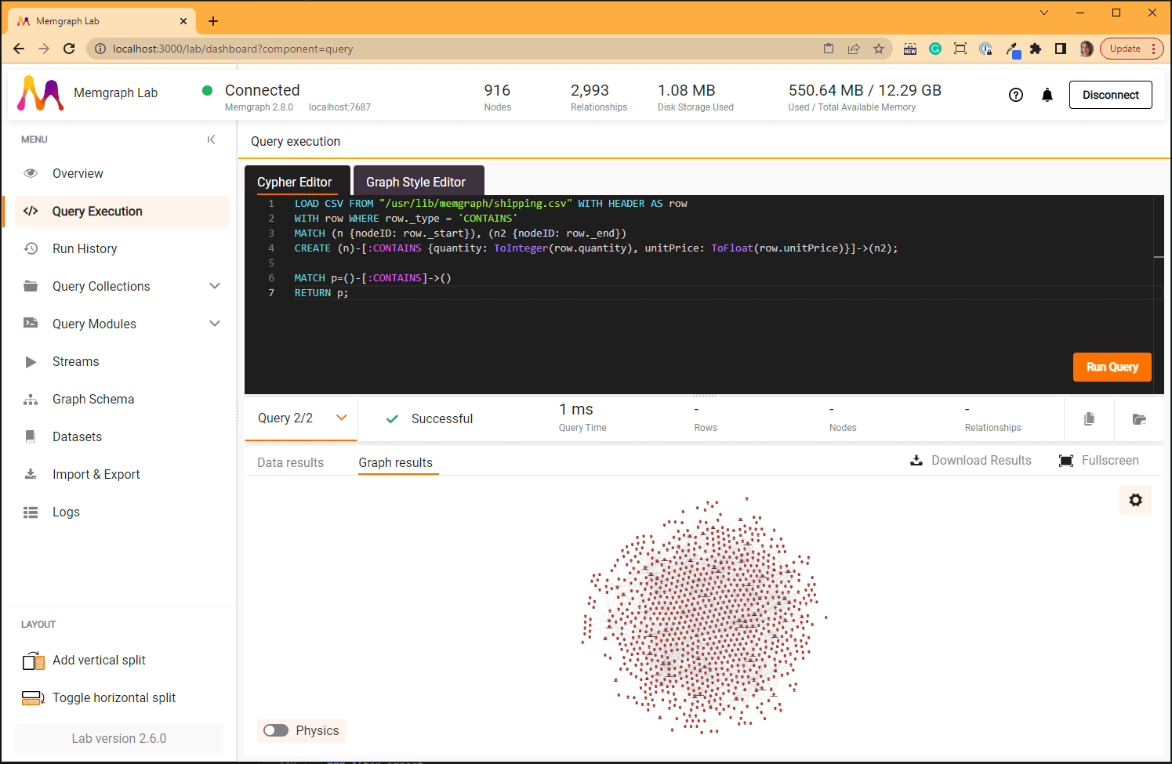This screenshot has width=1172, height=764.
Task: Open Overview from the sidebar
Action: tap(122, 173)
